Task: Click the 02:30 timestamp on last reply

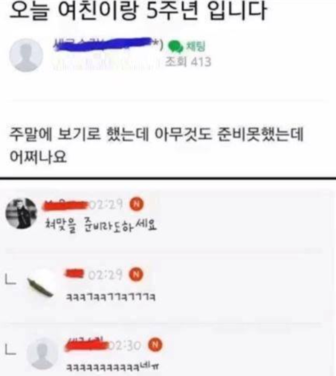Action: tap(126, 345)
